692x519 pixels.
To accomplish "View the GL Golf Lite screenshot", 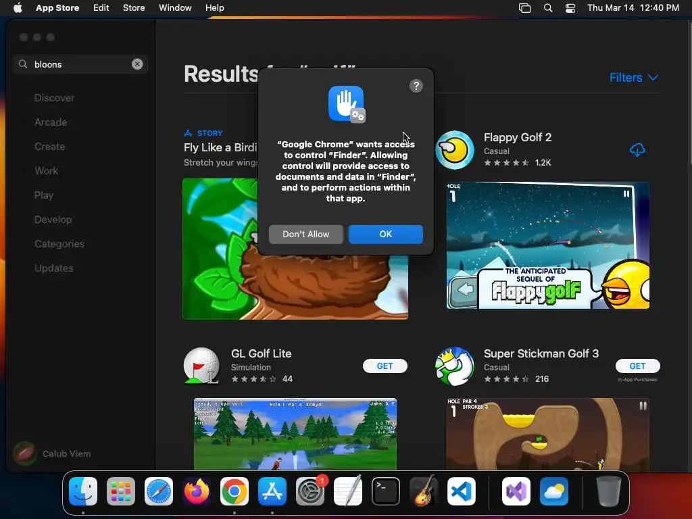I will (295, 433).
